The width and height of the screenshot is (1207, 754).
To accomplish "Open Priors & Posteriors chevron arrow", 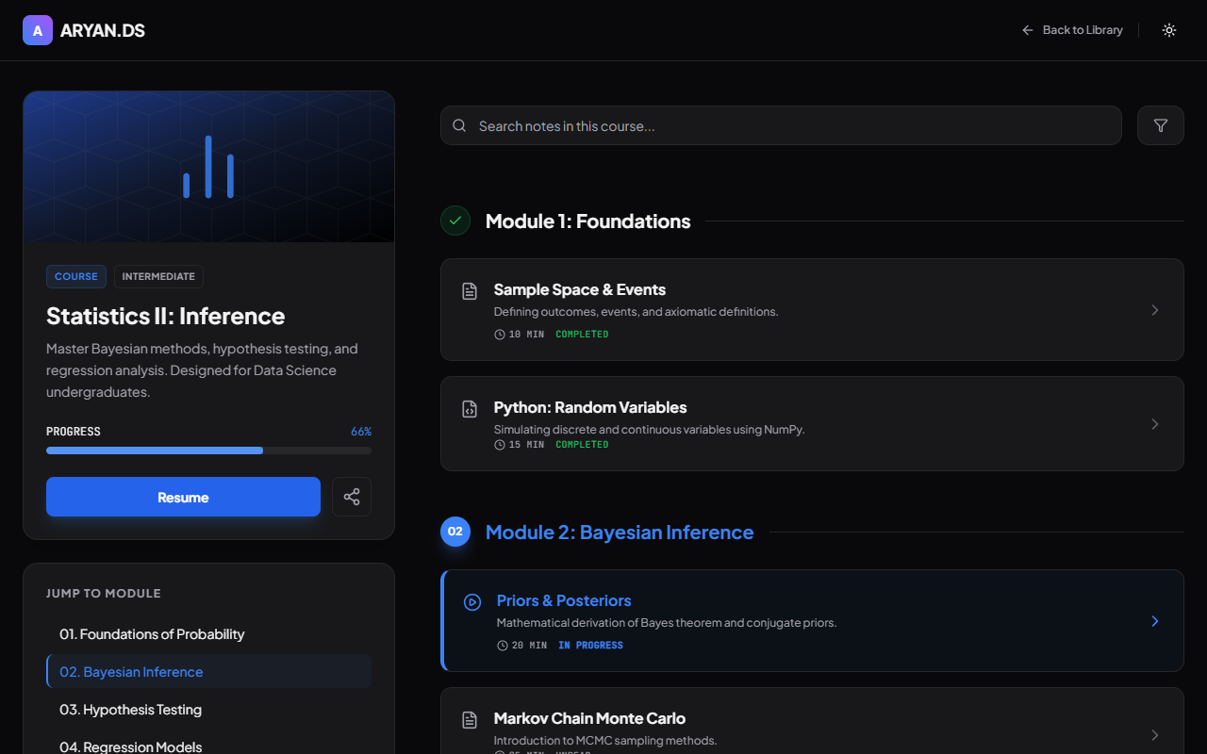I will point(1155,621).
